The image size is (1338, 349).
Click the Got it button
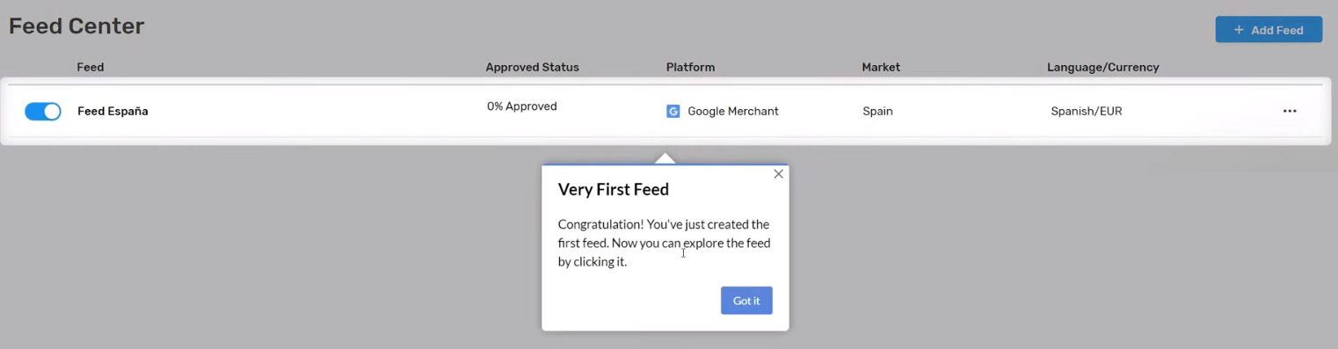pyautogui.click(x=746, y=301)
